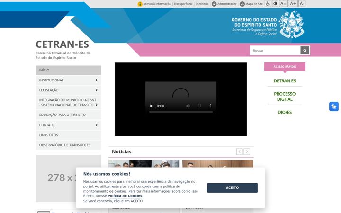Click the video progress bar

(x=181, y=112)
